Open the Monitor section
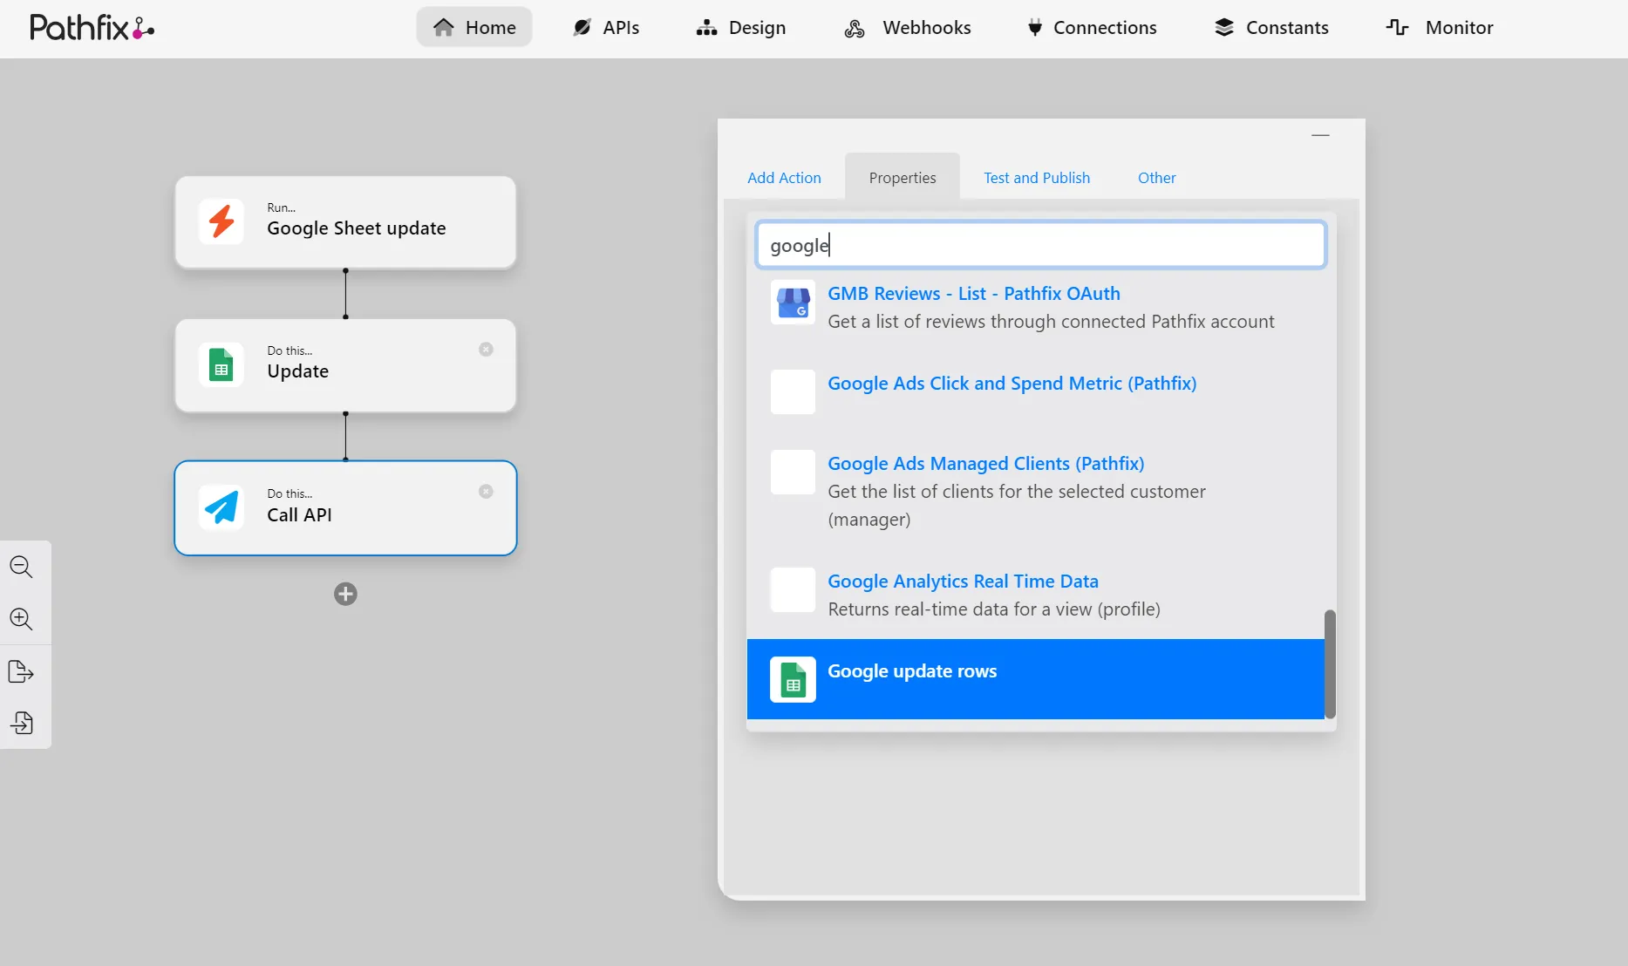Image resolution: width=1628 pixels, height=966 pixels. [1440, 27]
